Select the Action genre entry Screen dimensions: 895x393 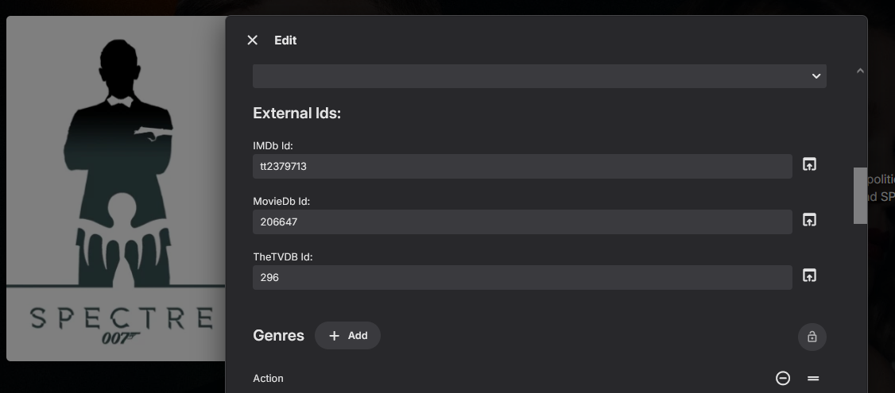(269, 379)
